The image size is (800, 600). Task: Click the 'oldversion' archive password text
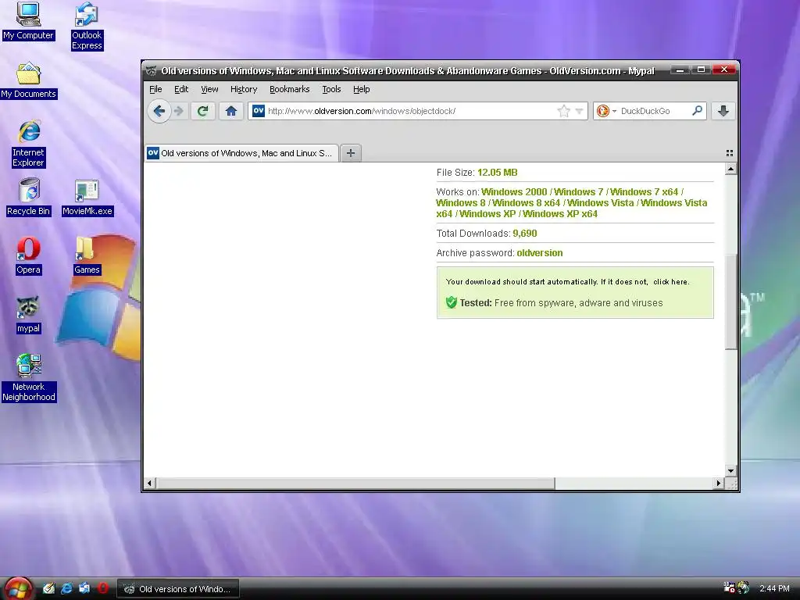[540, 252]
